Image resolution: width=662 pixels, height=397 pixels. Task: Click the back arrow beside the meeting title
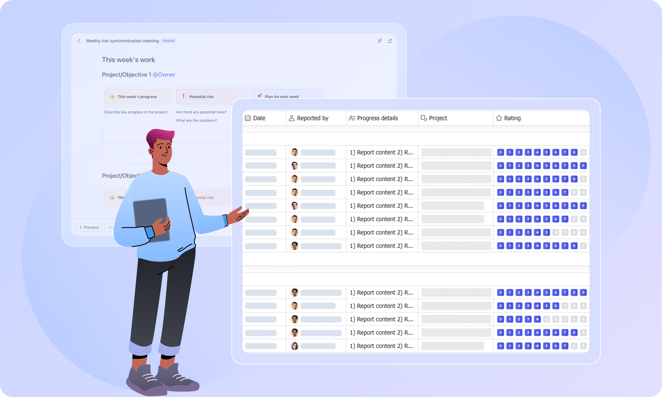(79, 41)
